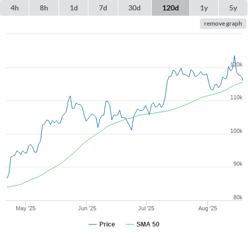Open the 5y chart range

233,8
